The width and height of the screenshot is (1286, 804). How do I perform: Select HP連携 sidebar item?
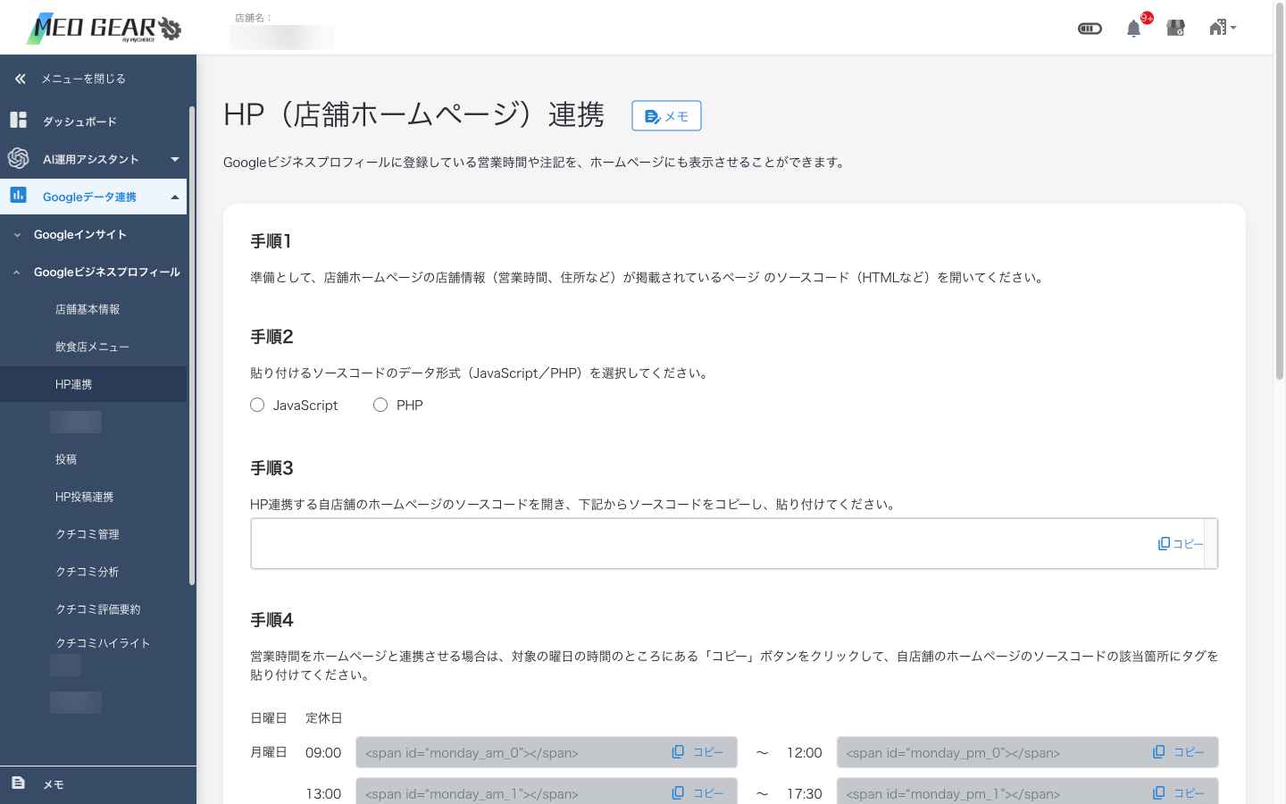94,384
